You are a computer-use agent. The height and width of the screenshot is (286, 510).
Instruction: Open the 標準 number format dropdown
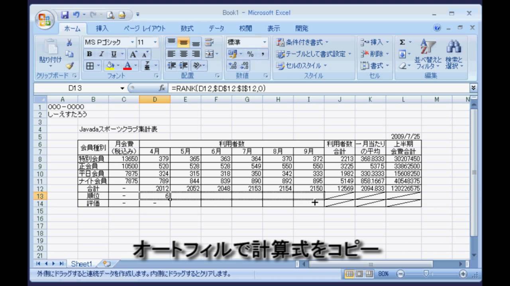[264, 42]
